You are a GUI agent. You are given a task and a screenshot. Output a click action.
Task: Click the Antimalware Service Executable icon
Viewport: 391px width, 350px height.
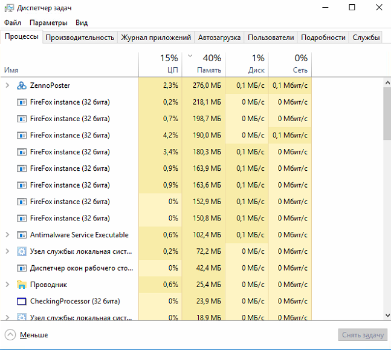22,235
